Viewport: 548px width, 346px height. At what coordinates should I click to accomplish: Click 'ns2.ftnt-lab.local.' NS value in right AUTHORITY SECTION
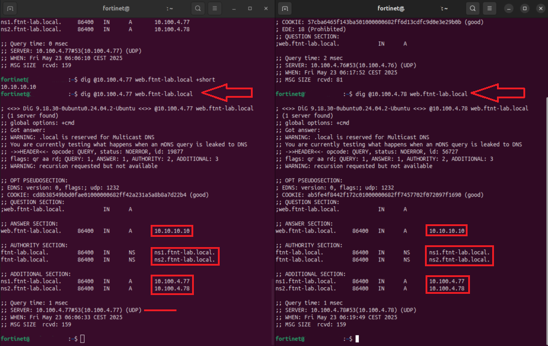pos(459,260)
